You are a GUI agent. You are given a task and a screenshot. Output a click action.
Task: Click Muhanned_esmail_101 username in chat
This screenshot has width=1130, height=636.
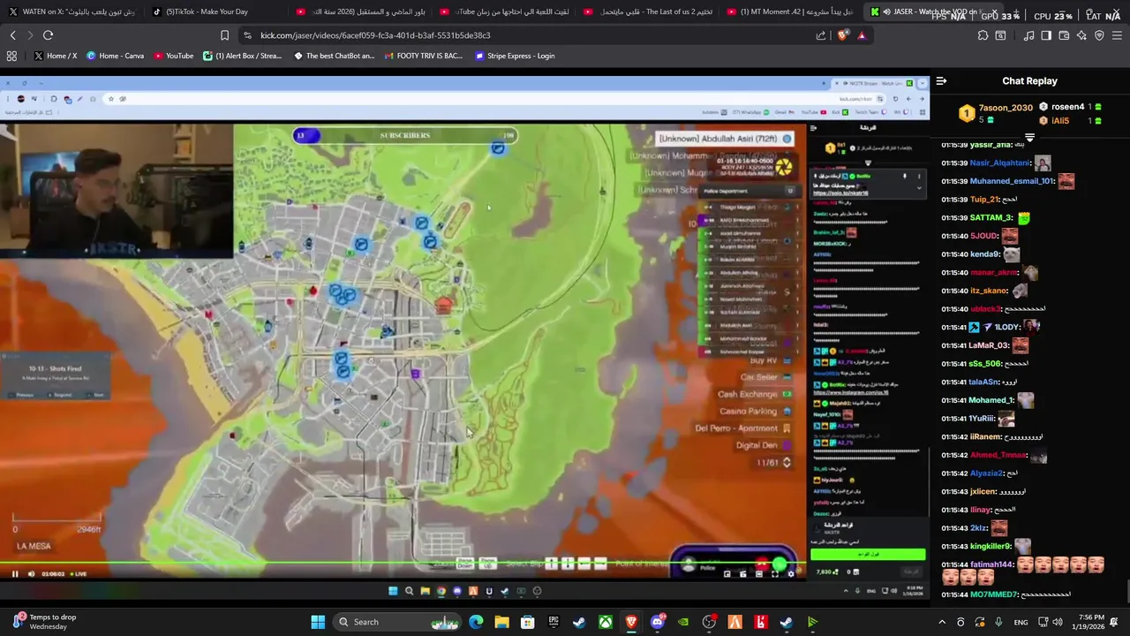click(x=1012, y=181)
